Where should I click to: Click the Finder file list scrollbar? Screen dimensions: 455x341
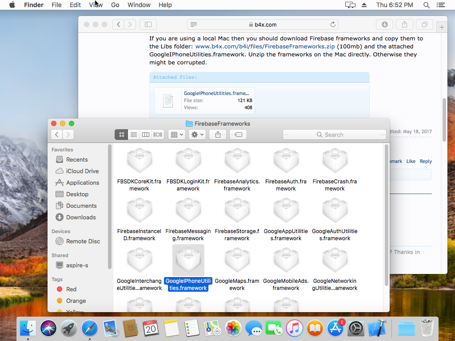coord(386,215)
